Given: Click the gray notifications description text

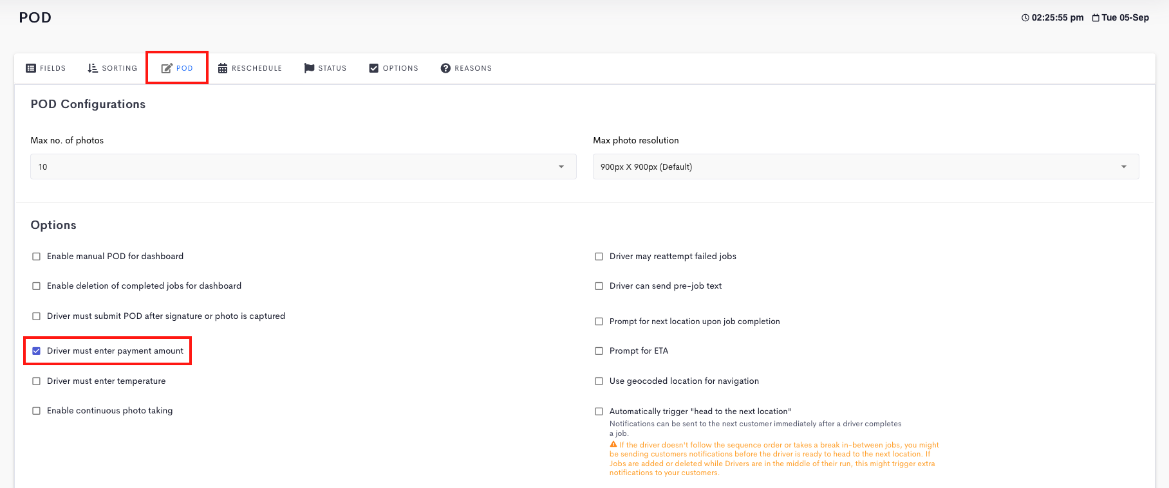Looking at the screenshot, I should click(756, 428).
